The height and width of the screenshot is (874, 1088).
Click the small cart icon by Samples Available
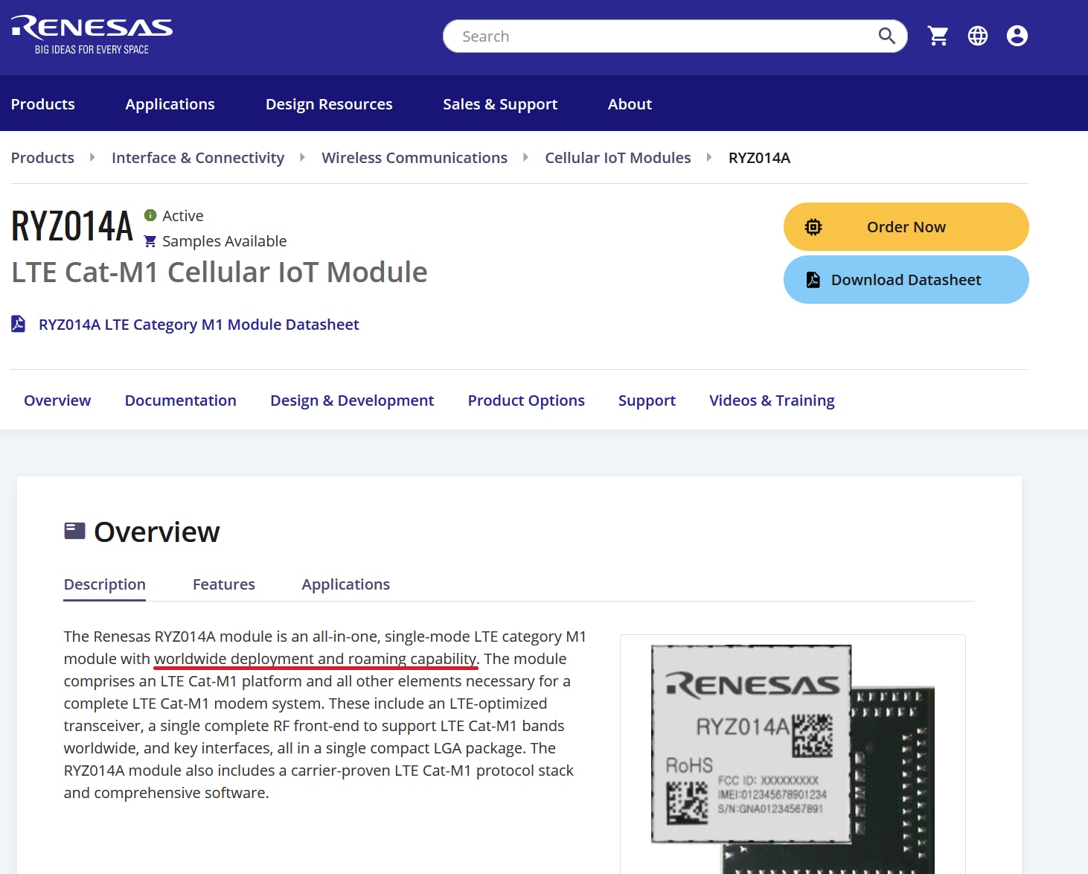(150, 241)
